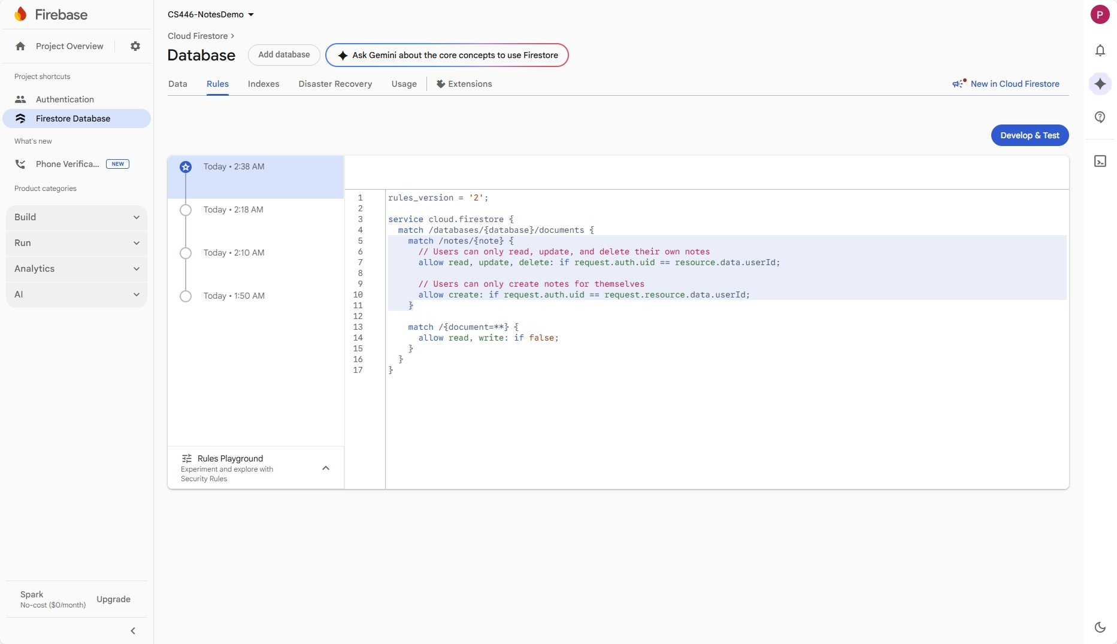Switch to the Data tab

pos(178,84)
